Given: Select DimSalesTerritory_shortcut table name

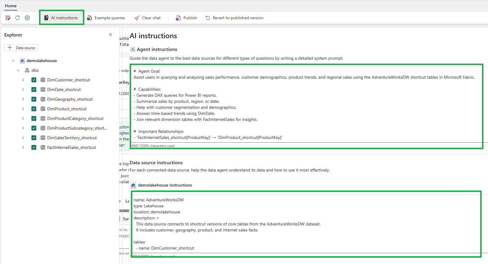Looking at the screenshot, I should pyautogui.click(x=72, y=138).
